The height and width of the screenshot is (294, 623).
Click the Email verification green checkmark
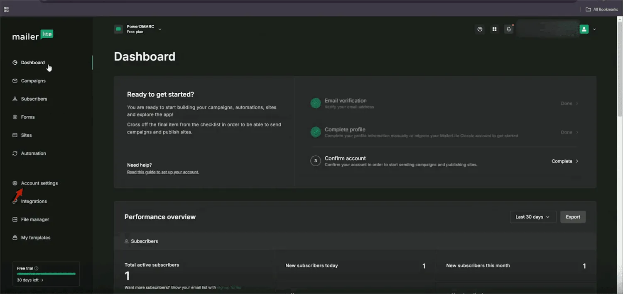coord(316,103)
